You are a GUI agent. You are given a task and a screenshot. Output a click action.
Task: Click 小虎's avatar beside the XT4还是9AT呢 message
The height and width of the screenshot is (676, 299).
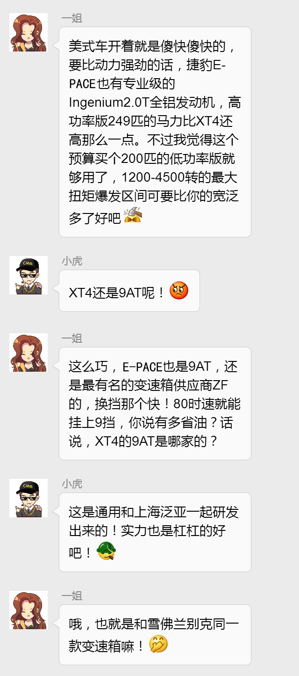(28, 275)
